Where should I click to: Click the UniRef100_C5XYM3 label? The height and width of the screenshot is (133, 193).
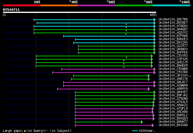[x=173, y=56]
